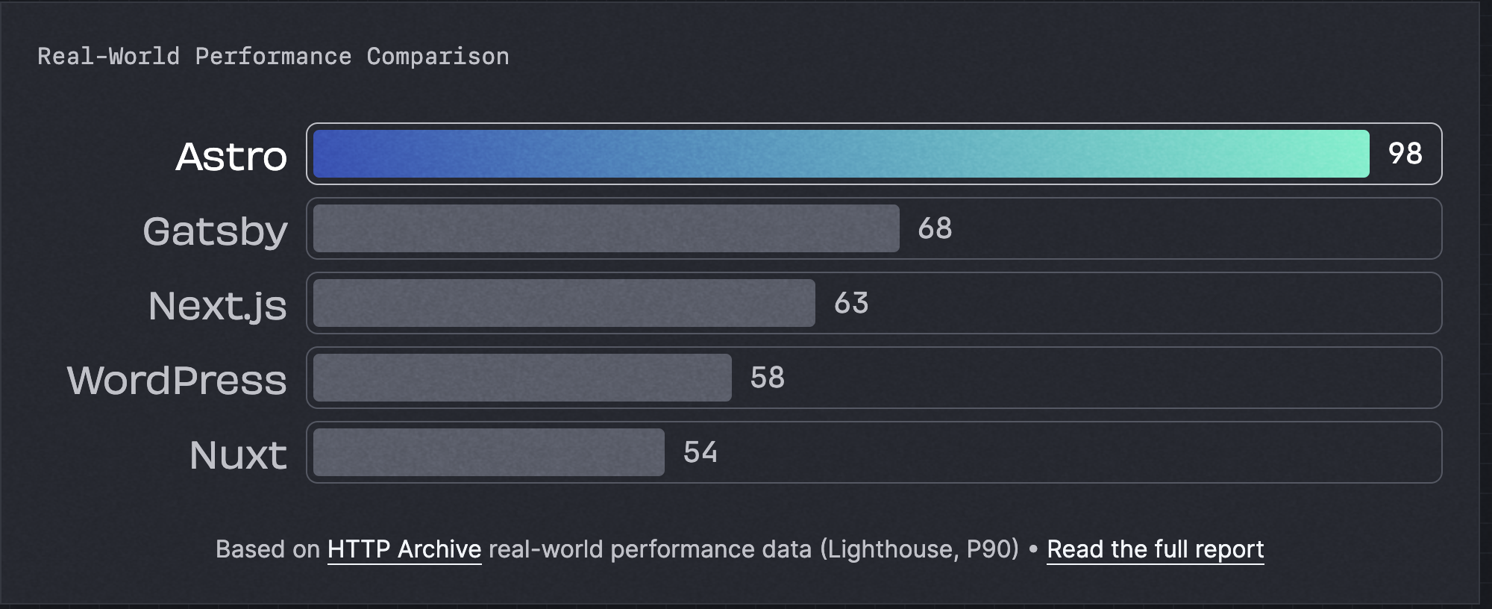Click the Real-World Performance Comparison heading

click(273, 57)
